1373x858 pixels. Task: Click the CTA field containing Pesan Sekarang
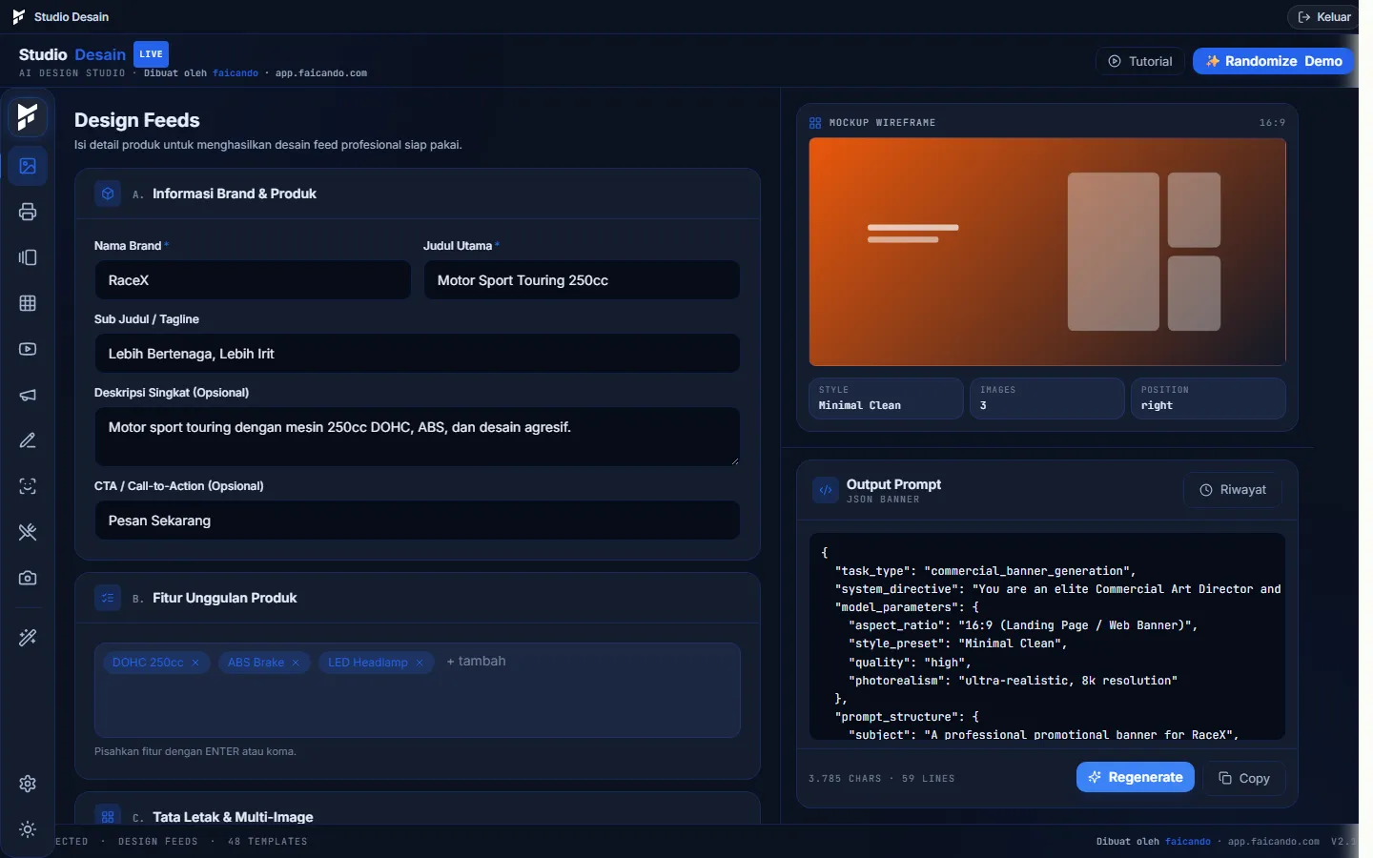417,521
